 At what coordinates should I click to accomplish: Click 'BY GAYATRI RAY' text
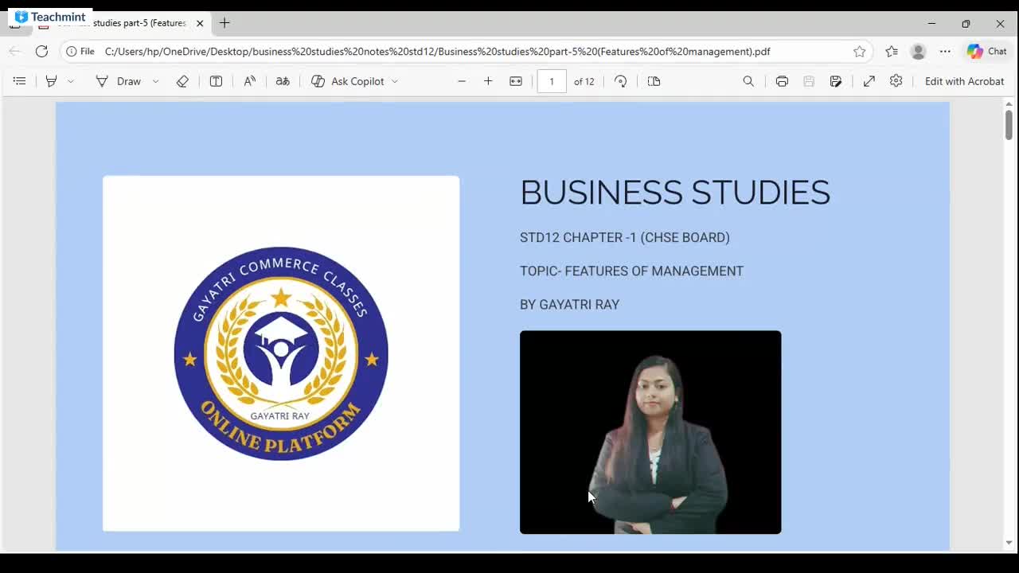tap(569, 304)
